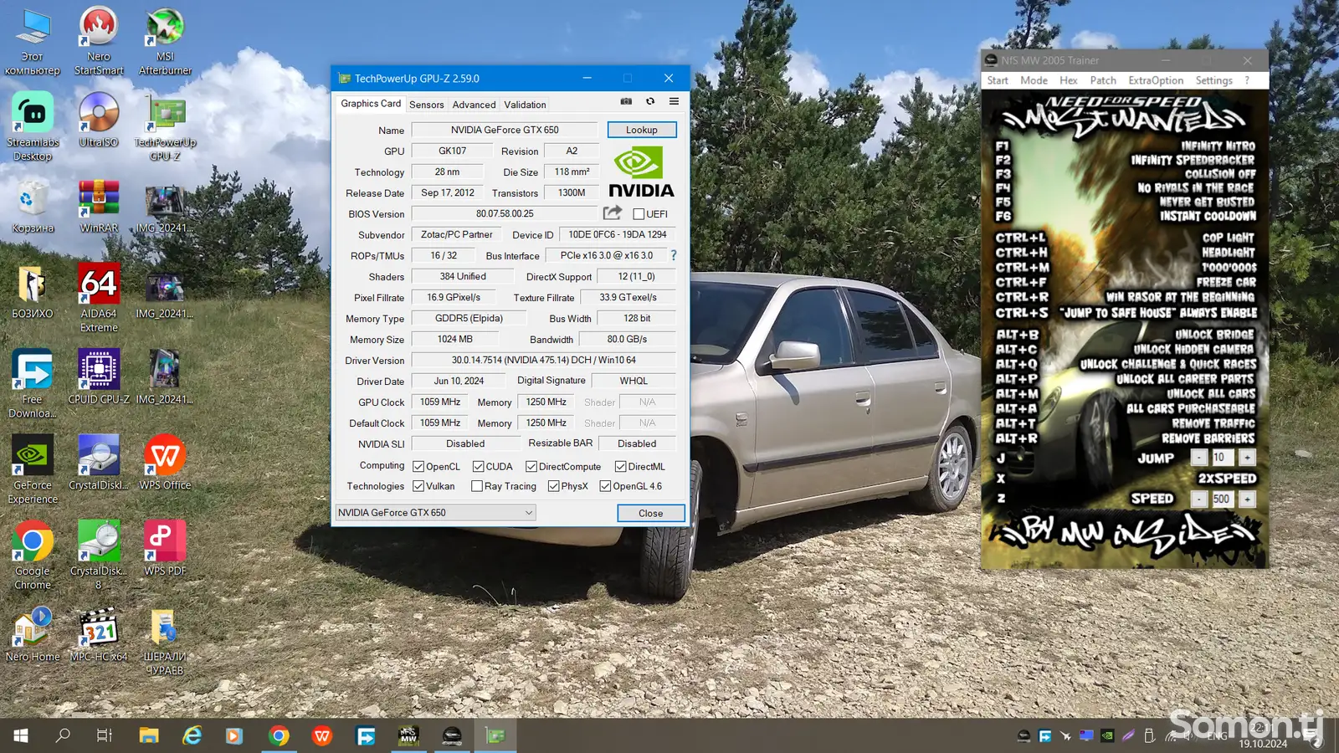
Task: Open the Hex menu in NFS Trainer
Action: coord(1069,80)
